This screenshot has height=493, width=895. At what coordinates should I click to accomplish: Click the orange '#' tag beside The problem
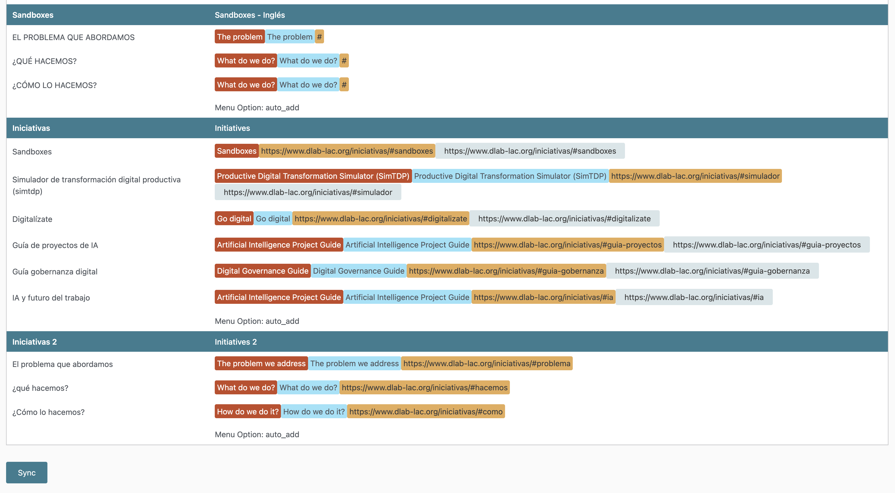click(319, 37)
